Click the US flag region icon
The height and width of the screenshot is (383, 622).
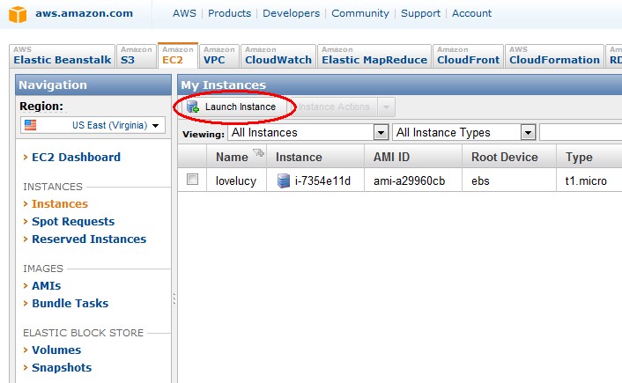coord(31,125)
